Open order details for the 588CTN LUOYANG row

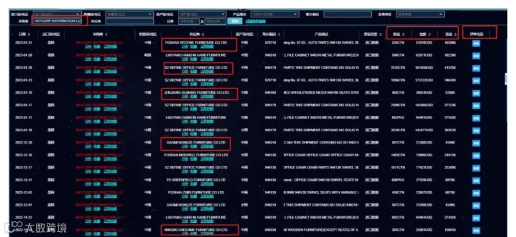476,56
